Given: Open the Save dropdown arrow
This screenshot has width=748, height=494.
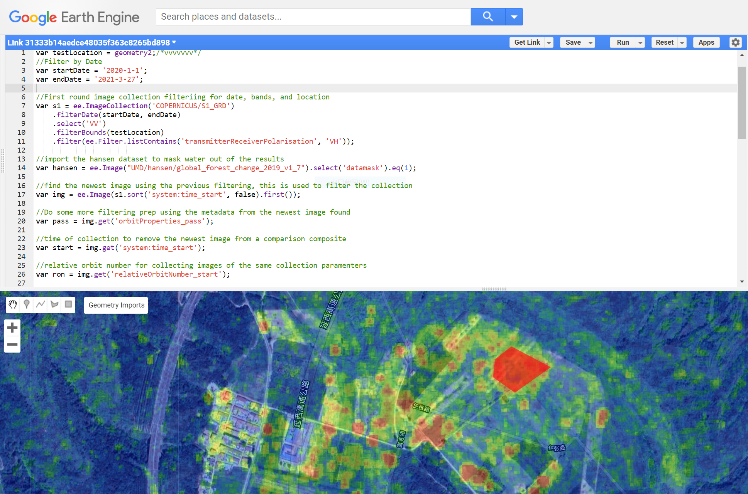Looking at the screenshot, I should [x=591, y=43].
